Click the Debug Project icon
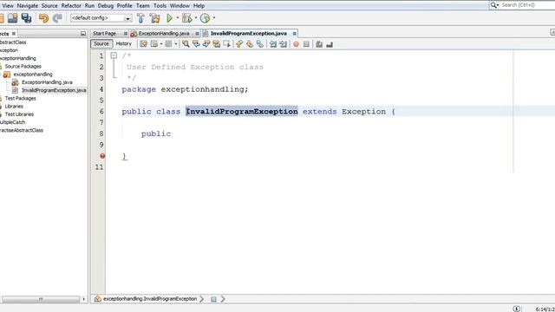The height and width of the screenshot is (312, 555). [187, 18]
